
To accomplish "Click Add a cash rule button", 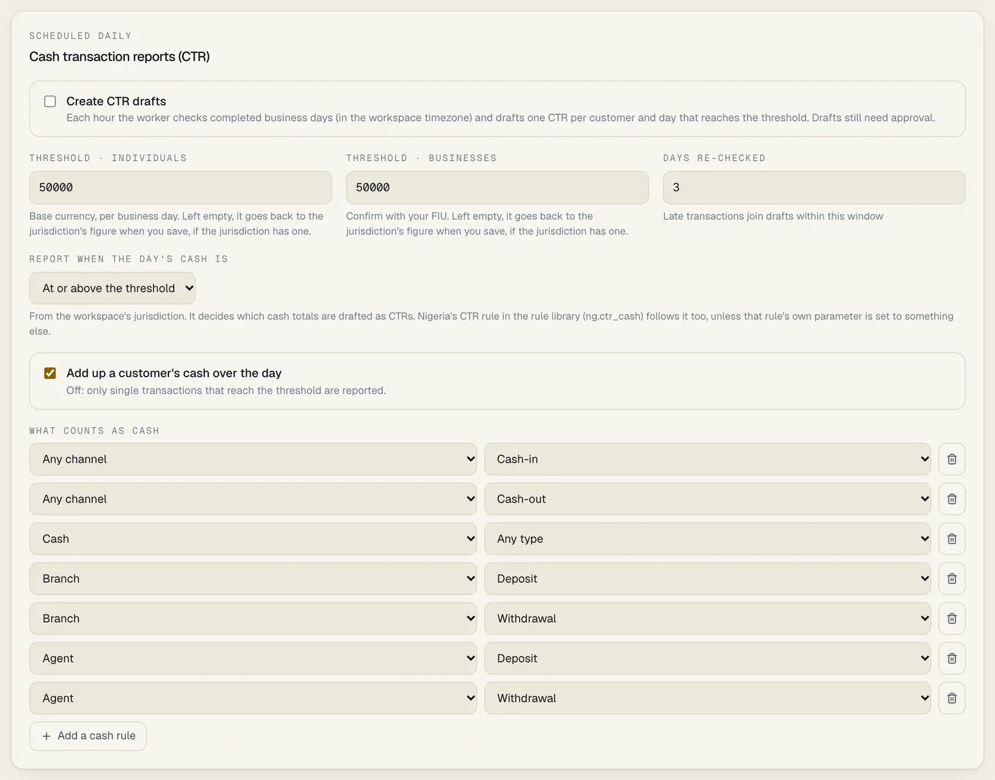I will coord(88,736).
